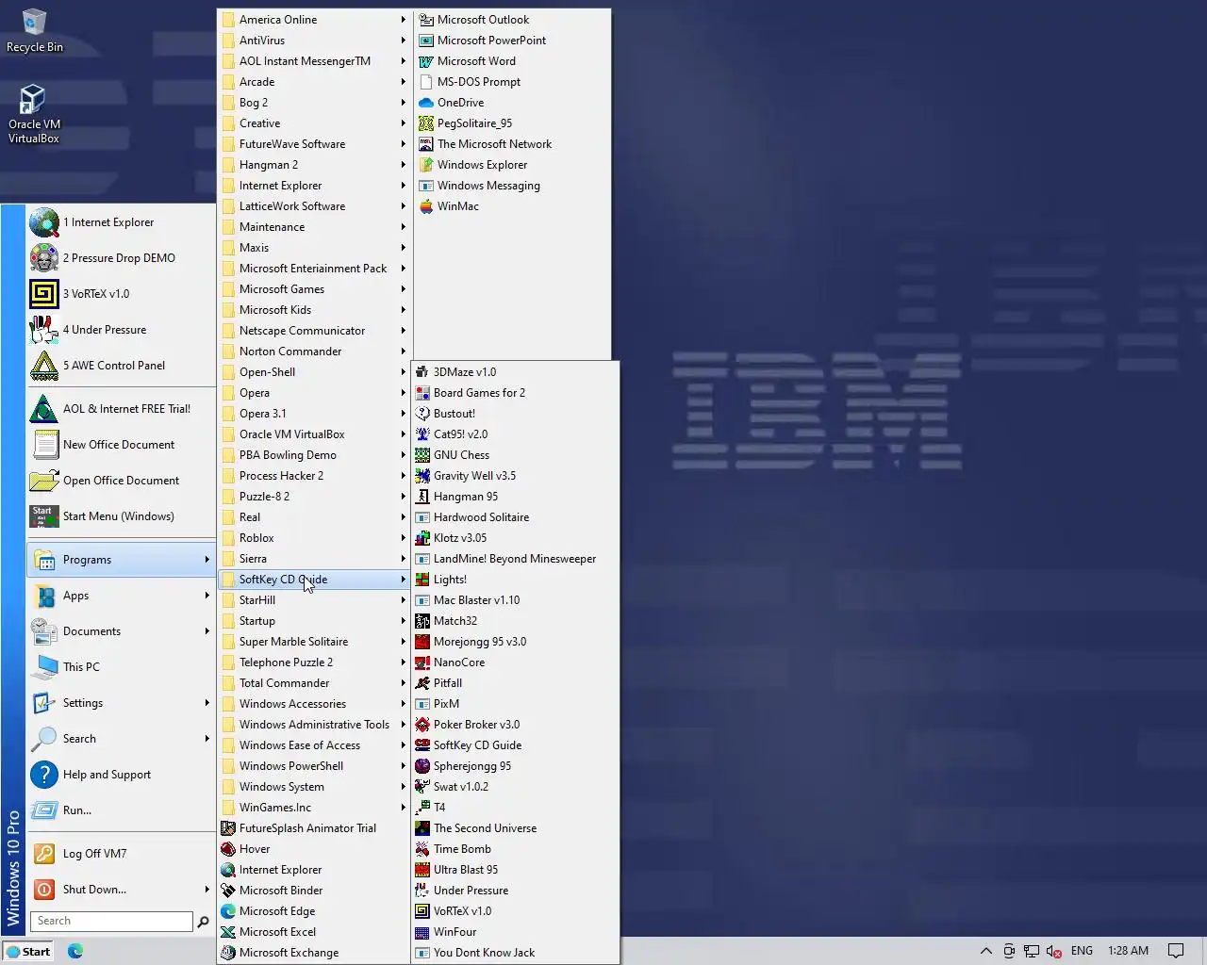
Task: Open 5 AWE Control Panel
Action: pyautogui.click(x=122, y=366)
